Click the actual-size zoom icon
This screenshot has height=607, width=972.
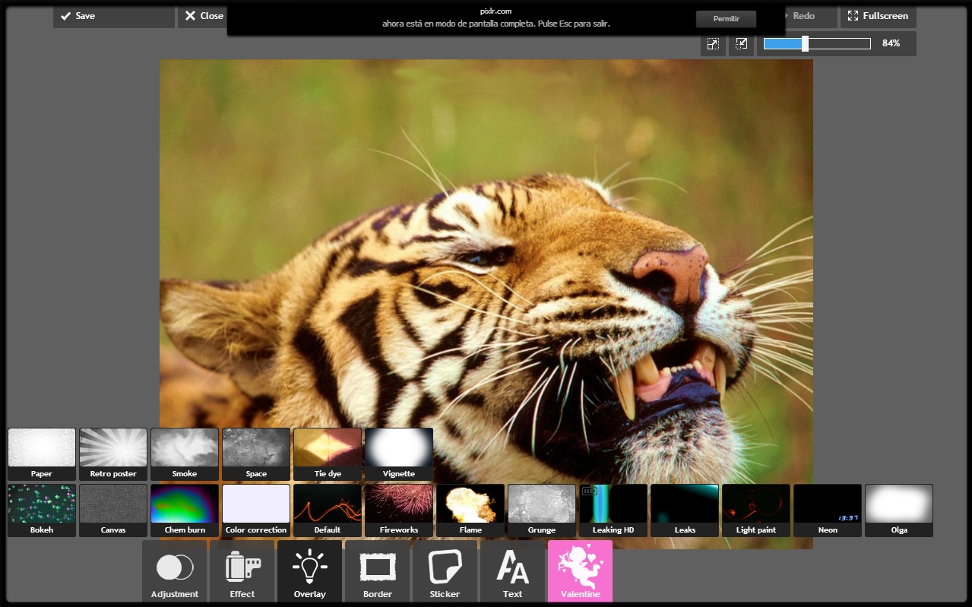coord(741,44)
